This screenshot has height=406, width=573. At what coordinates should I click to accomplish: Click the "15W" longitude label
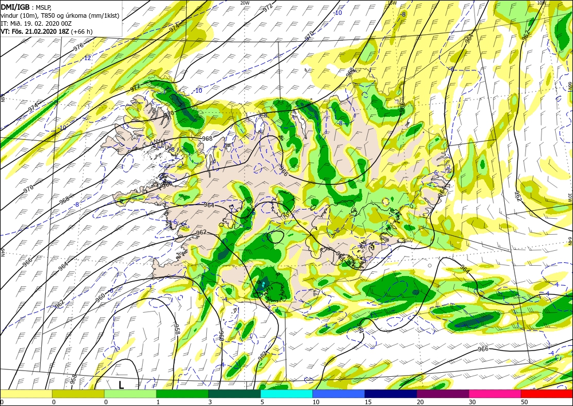[392, 3]
